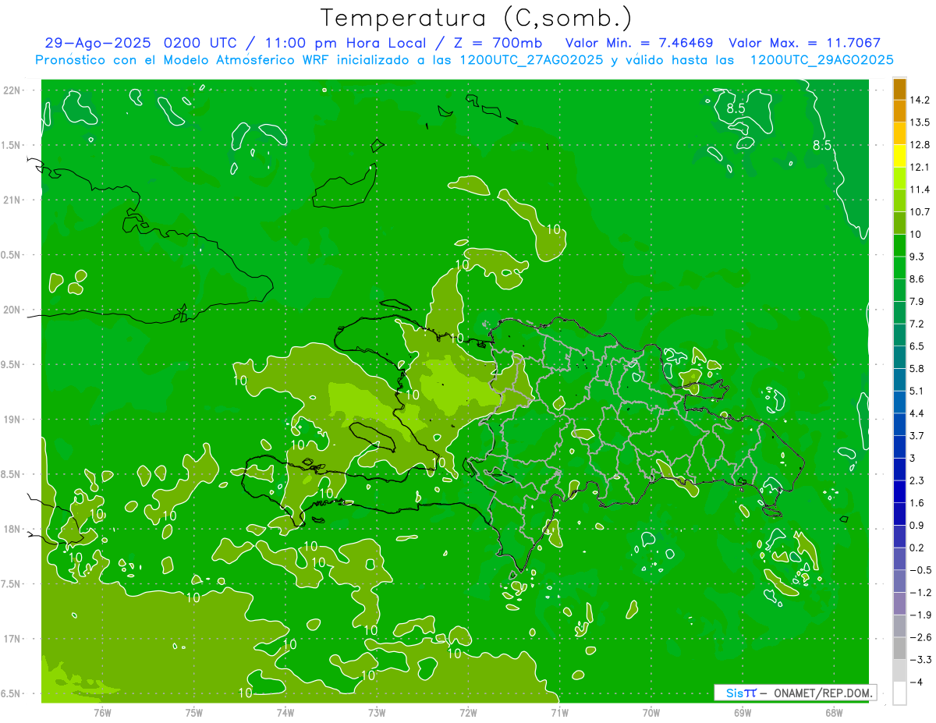Click the color scale label "12.8"
936x723 pixels.
coord(919,145)
